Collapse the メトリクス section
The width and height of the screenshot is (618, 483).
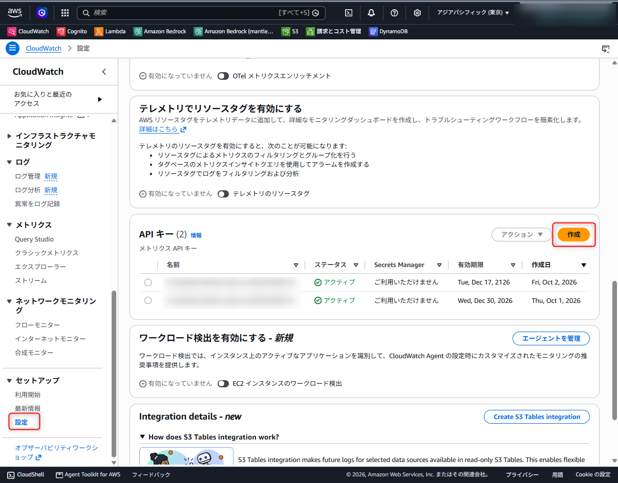[9, 225]
